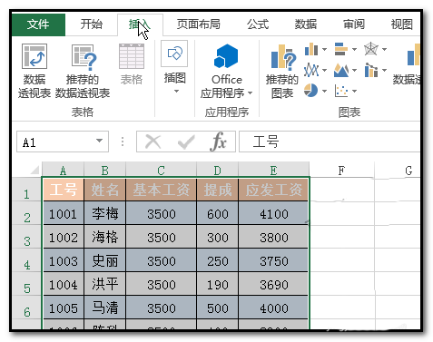Screen dimensions: 433x342
Task: Click cell containing 李梅
Action: click(x=104, y=213)
